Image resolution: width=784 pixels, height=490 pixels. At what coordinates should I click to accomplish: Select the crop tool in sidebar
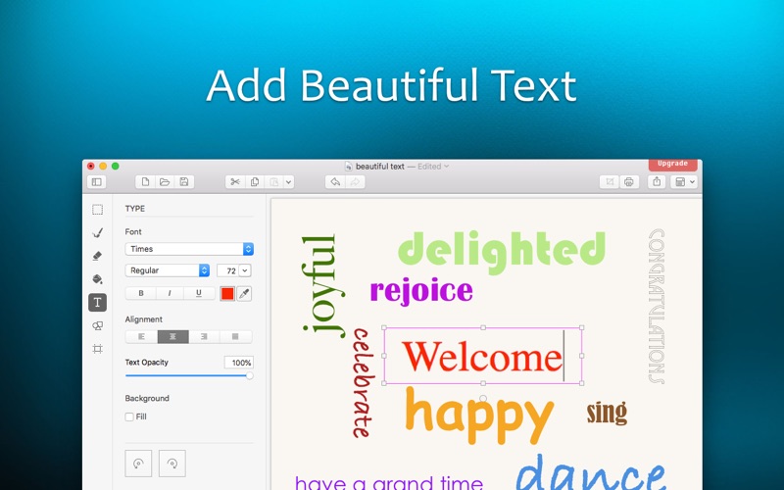click(x=97, y=349)
